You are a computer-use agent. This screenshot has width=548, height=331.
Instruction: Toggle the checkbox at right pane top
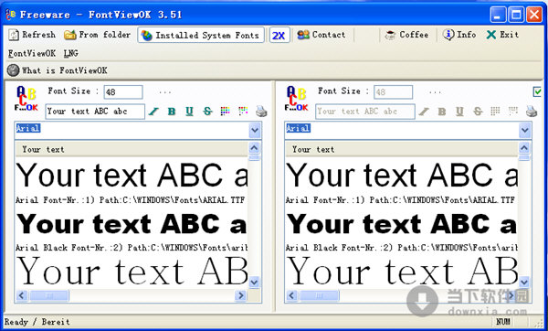click(537, 91)
